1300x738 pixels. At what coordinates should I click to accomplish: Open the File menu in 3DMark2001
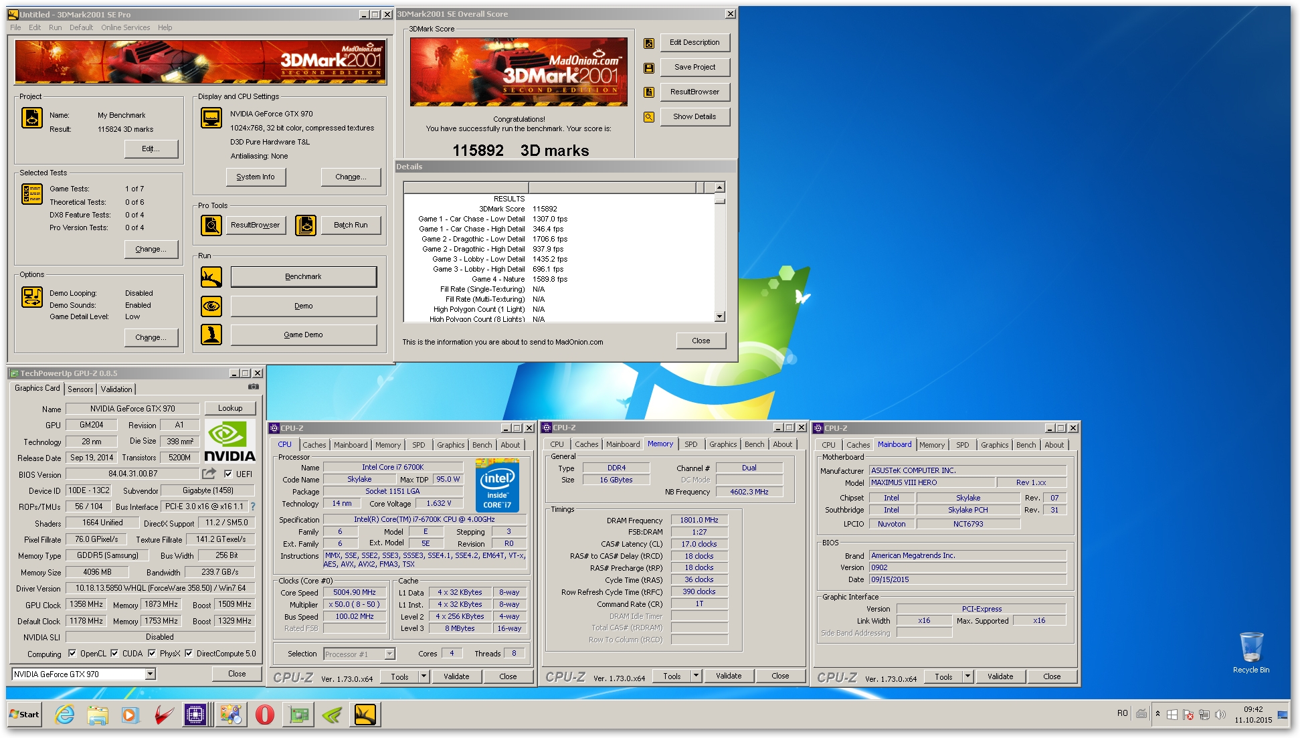tap(15, 27)
